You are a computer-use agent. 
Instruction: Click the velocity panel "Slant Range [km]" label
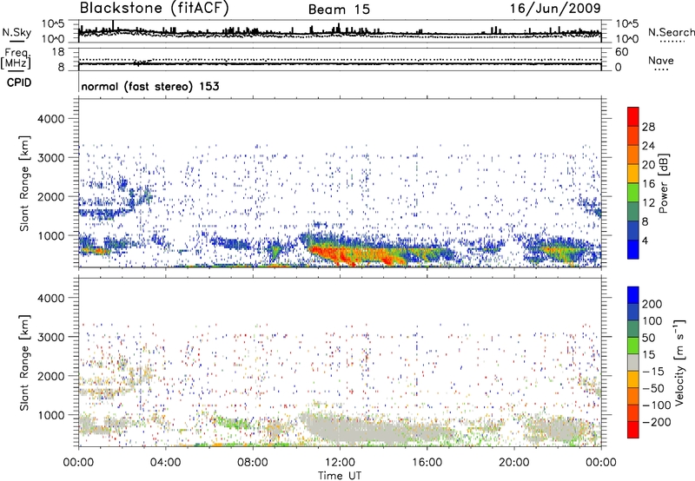tap(24, 362)
